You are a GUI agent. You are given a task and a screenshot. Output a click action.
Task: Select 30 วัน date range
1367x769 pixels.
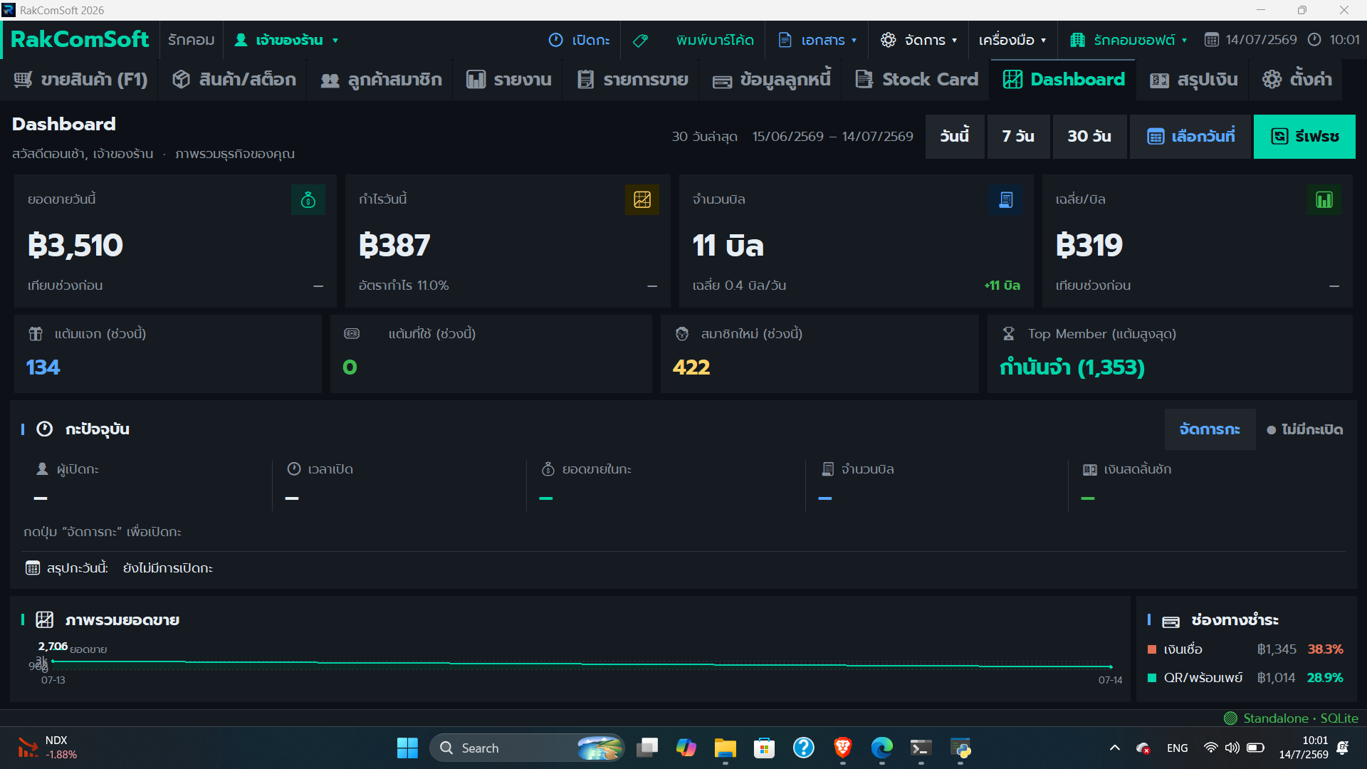[1089, 136]
